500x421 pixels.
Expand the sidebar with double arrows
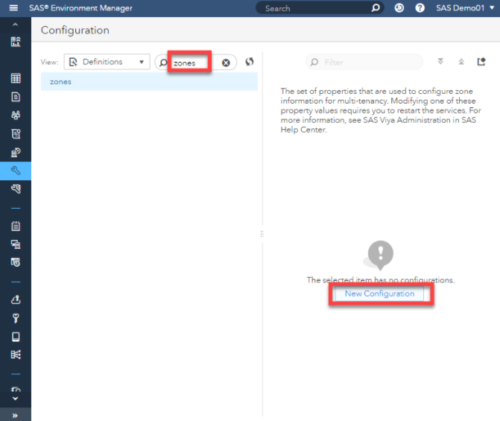pos(15,415)
